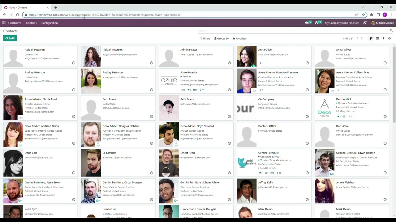Open the browser side panel
Screen dimensions: 396x222
tap(378, 15)
